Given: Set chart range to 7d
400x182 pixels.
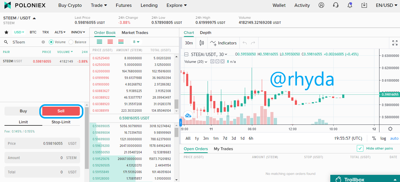Looking at the screenshot, I should coord(225,138).
